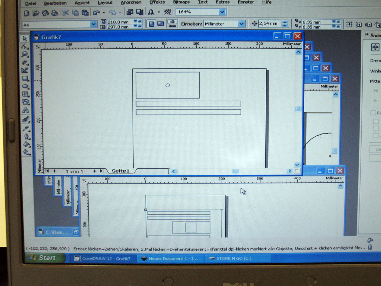Switch page to portrait orientation
Image resolution: width=381 pixels, height=286 pixels.
(x=152, y=24)
